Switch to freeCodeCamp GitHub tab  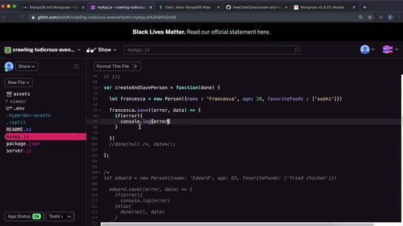pyautogui.click(x=256, y=8)
